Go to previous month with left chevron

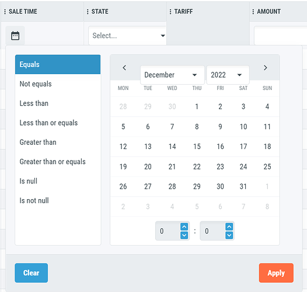point(124,68)
